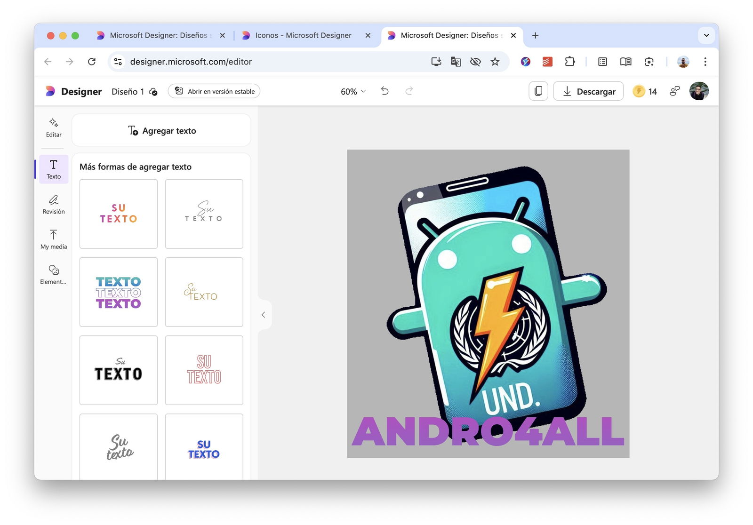Go to Designer home logo
Viewport: 753px width, 525px height.
[x=73, y=91]
